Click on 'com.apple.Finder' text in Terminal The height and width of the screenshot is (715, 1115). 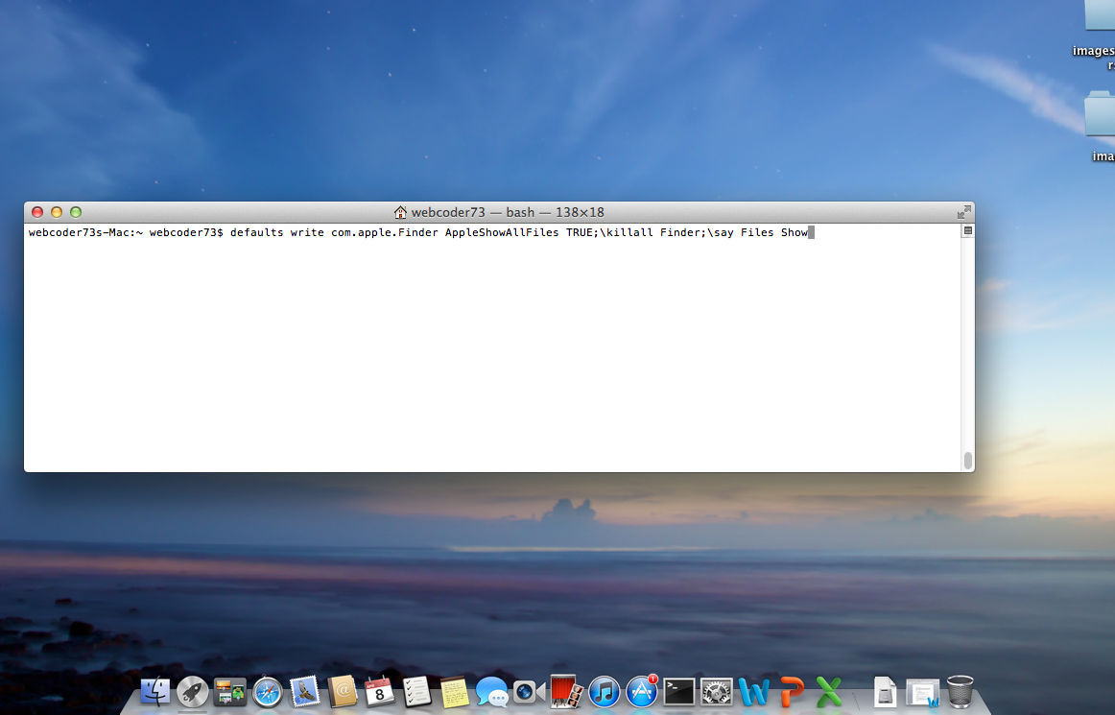[385, 232]
